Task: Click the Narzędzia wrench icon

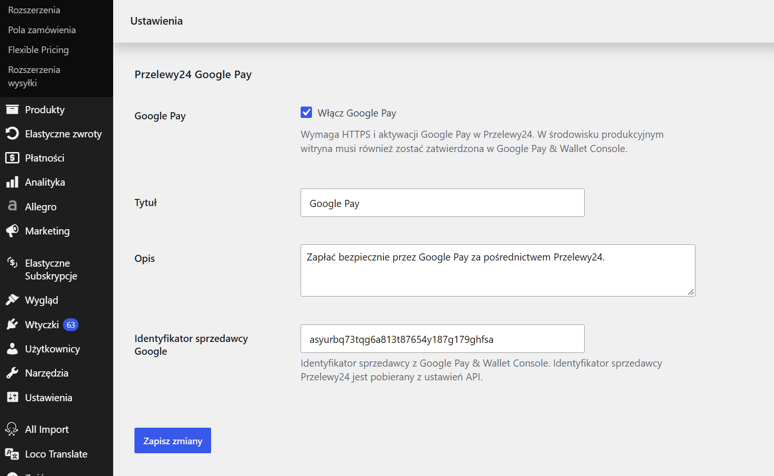Action: coord(12,373)
